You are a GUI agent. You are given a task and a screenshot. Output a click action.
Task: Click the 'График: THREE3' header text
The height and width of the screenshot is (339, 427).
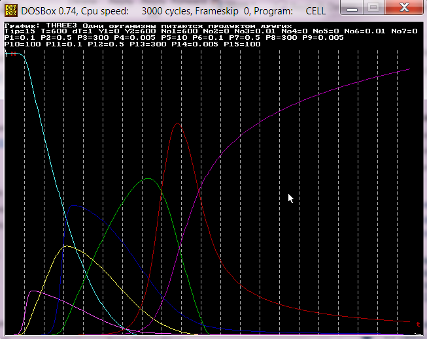41,26
